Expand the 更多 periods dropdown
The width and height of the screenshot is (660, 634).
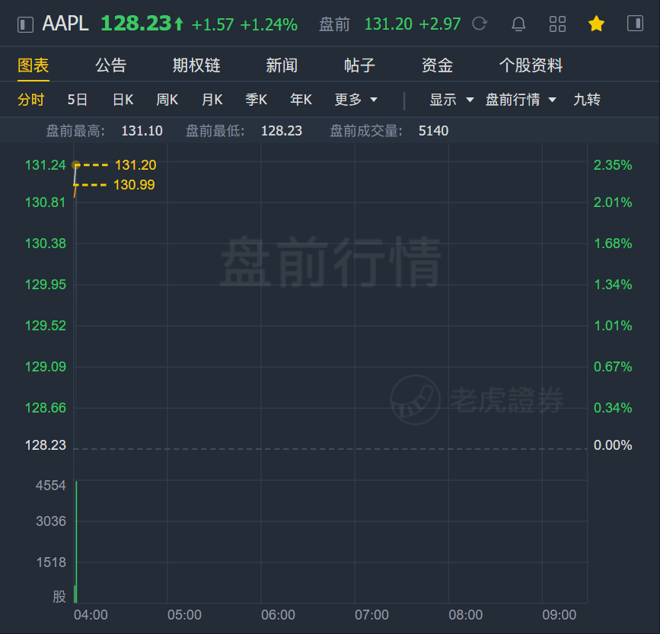(356, 100)
